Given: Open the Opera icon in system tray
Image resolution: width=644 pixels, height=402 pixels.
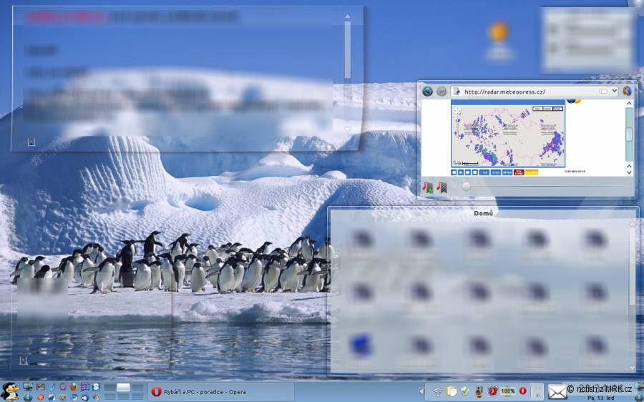Looking at the screenshot, I should (x=523, y=391).
